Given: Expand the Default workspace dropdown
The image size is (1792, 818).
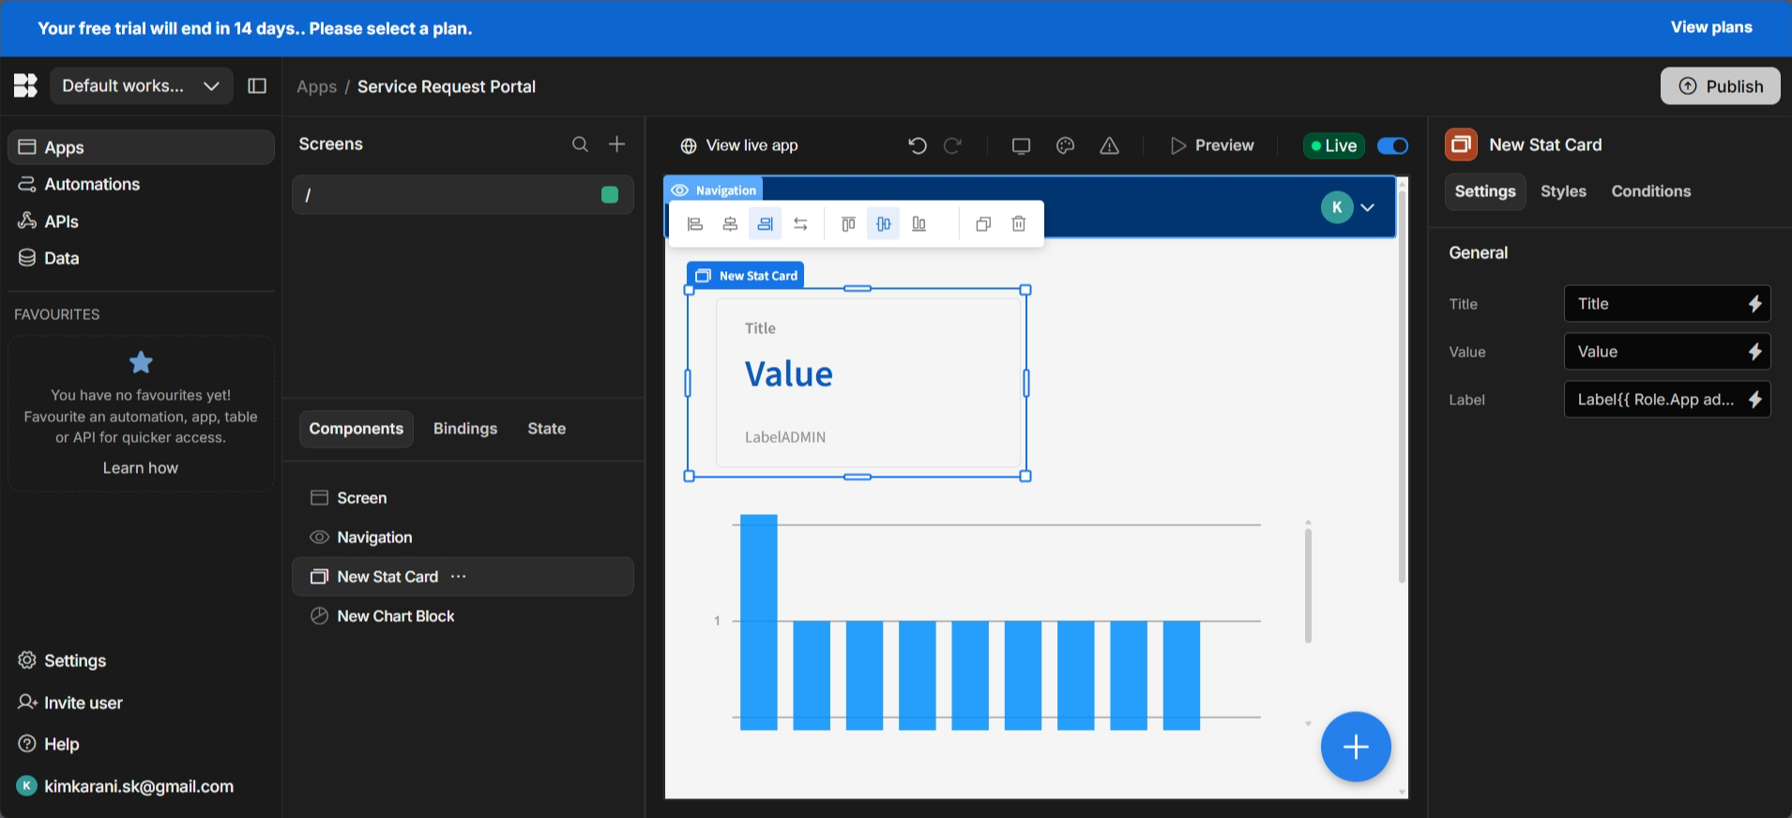Looking at the screenshot, I should point(142,85).
